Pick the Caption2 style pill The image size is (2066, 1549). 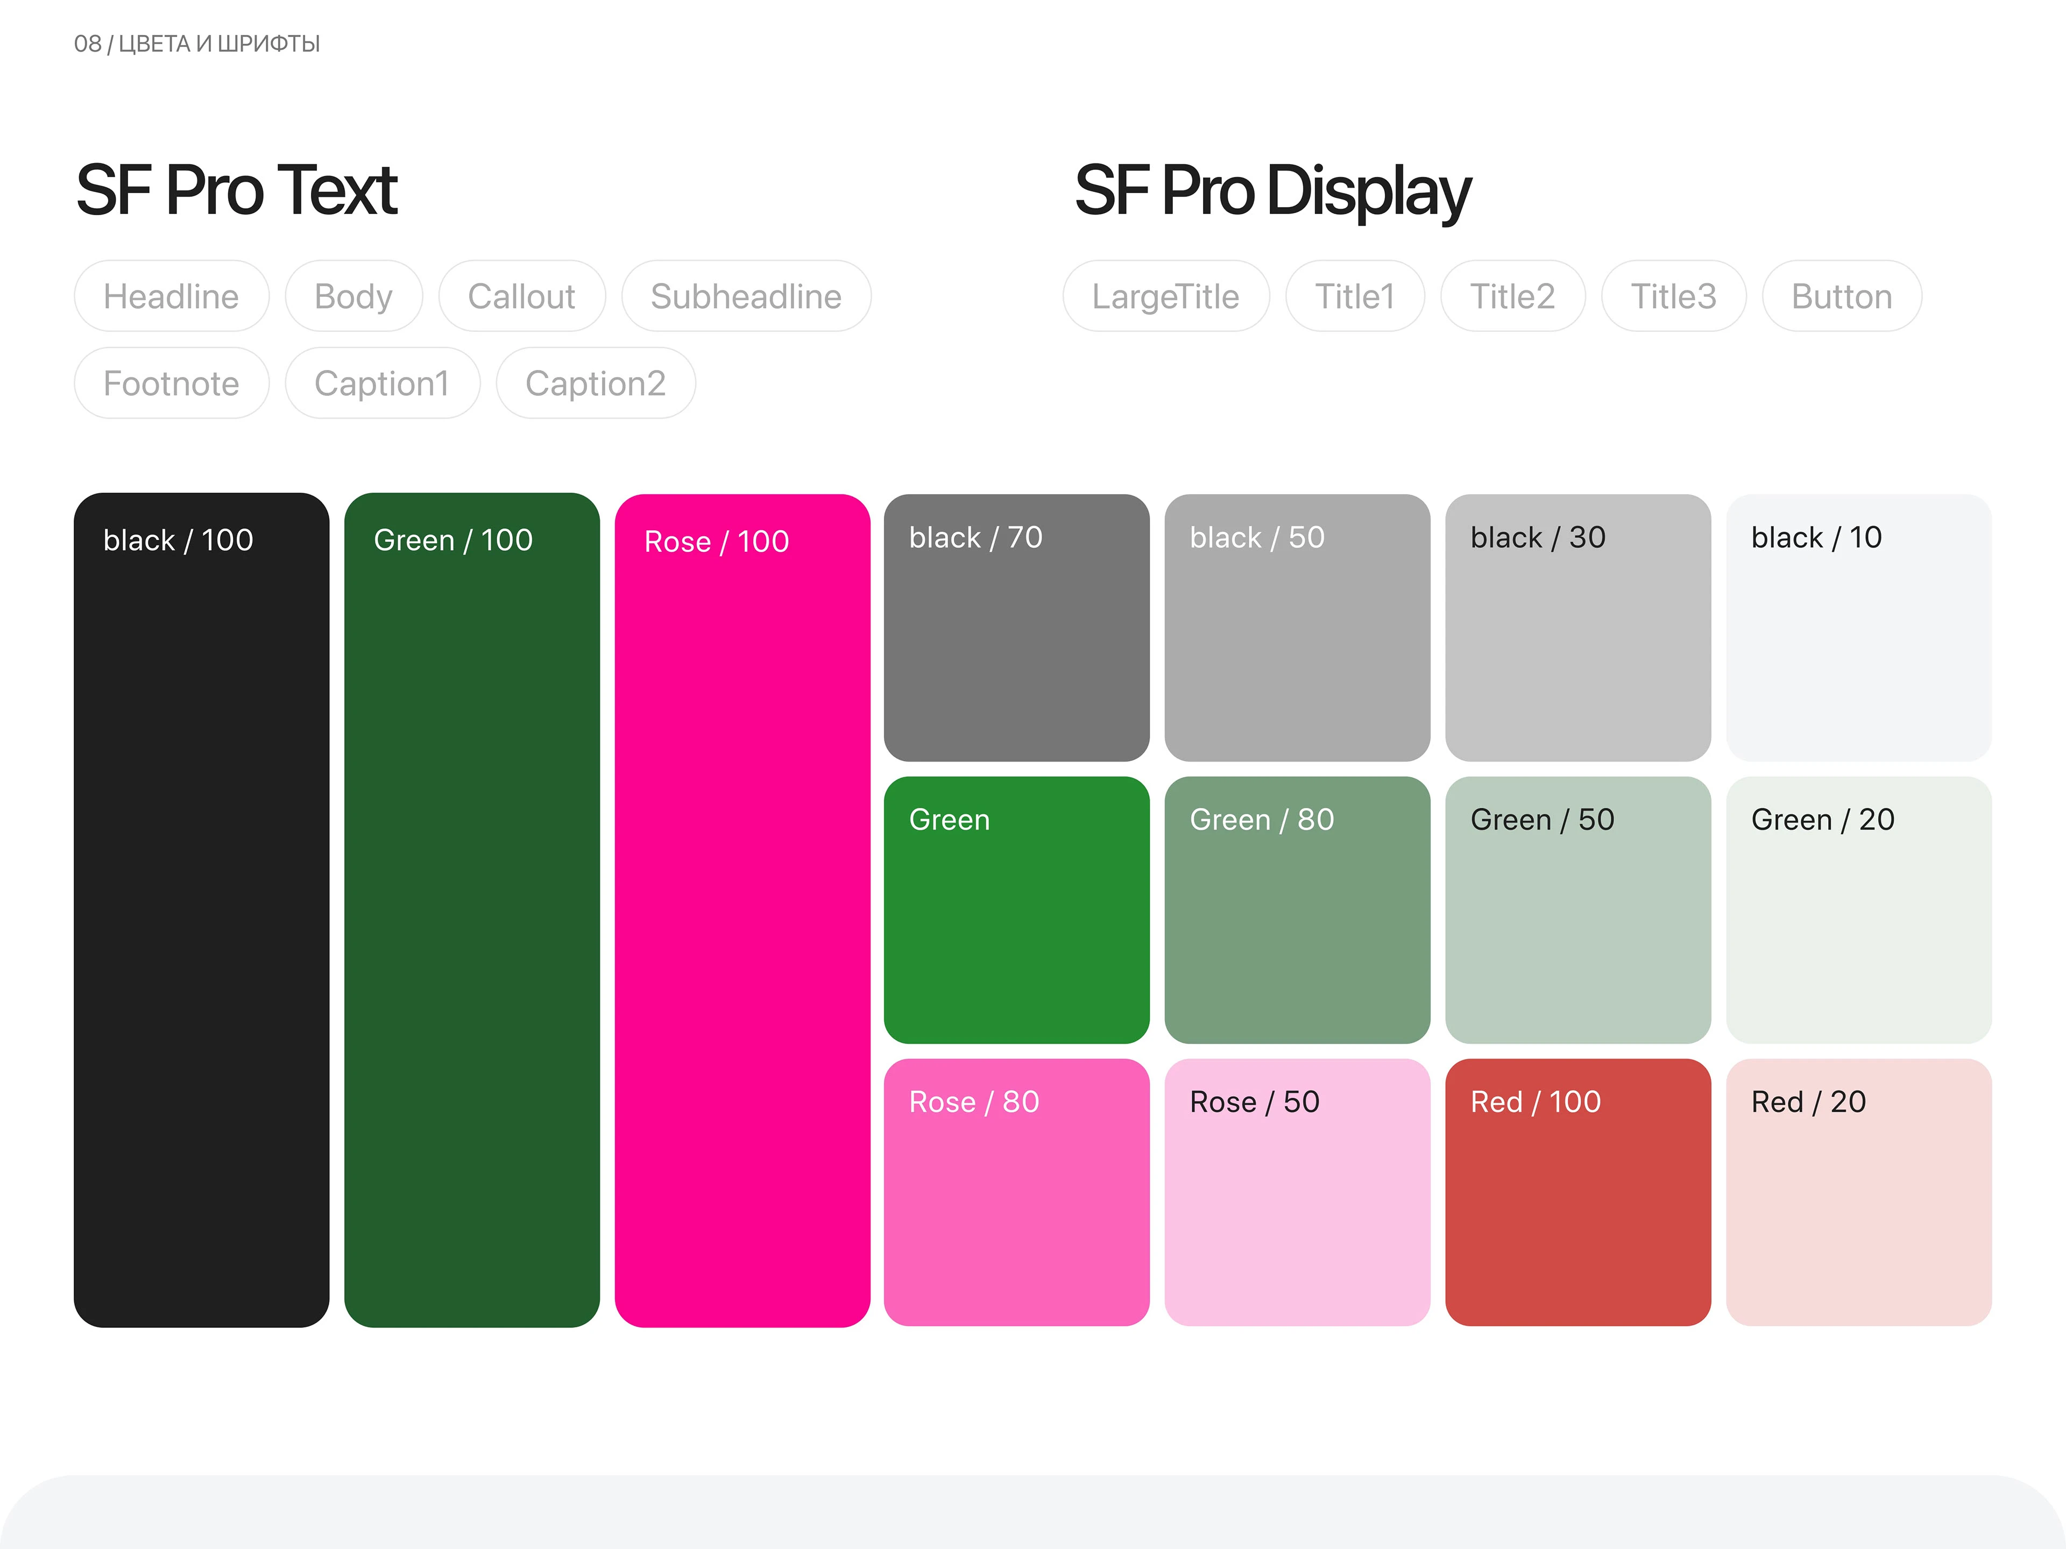[x=595, y=383]
